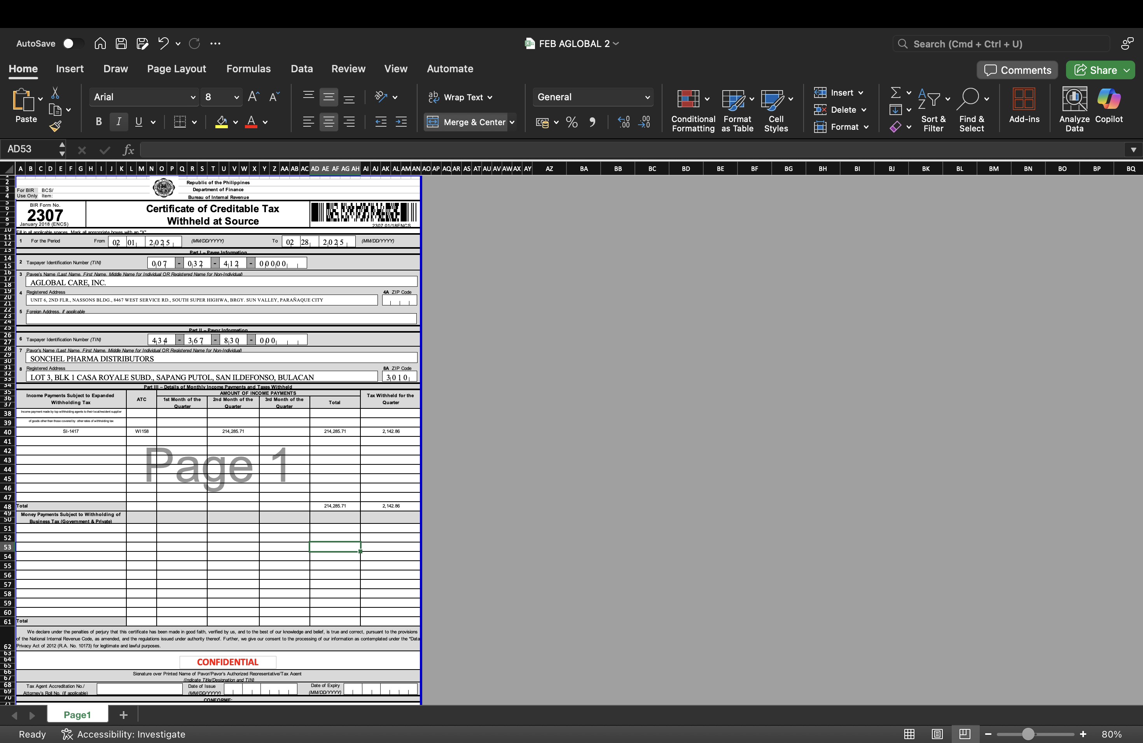Increase font size with larger A icon
This screenshot has height=743, width=1143.
tap(253, 97)
